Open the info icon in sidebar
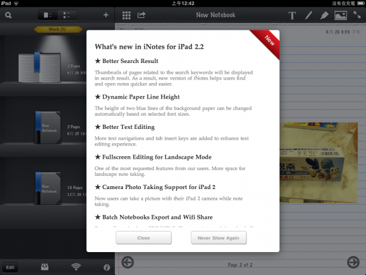Screen dimensions: 366x275 coord(107,268)
